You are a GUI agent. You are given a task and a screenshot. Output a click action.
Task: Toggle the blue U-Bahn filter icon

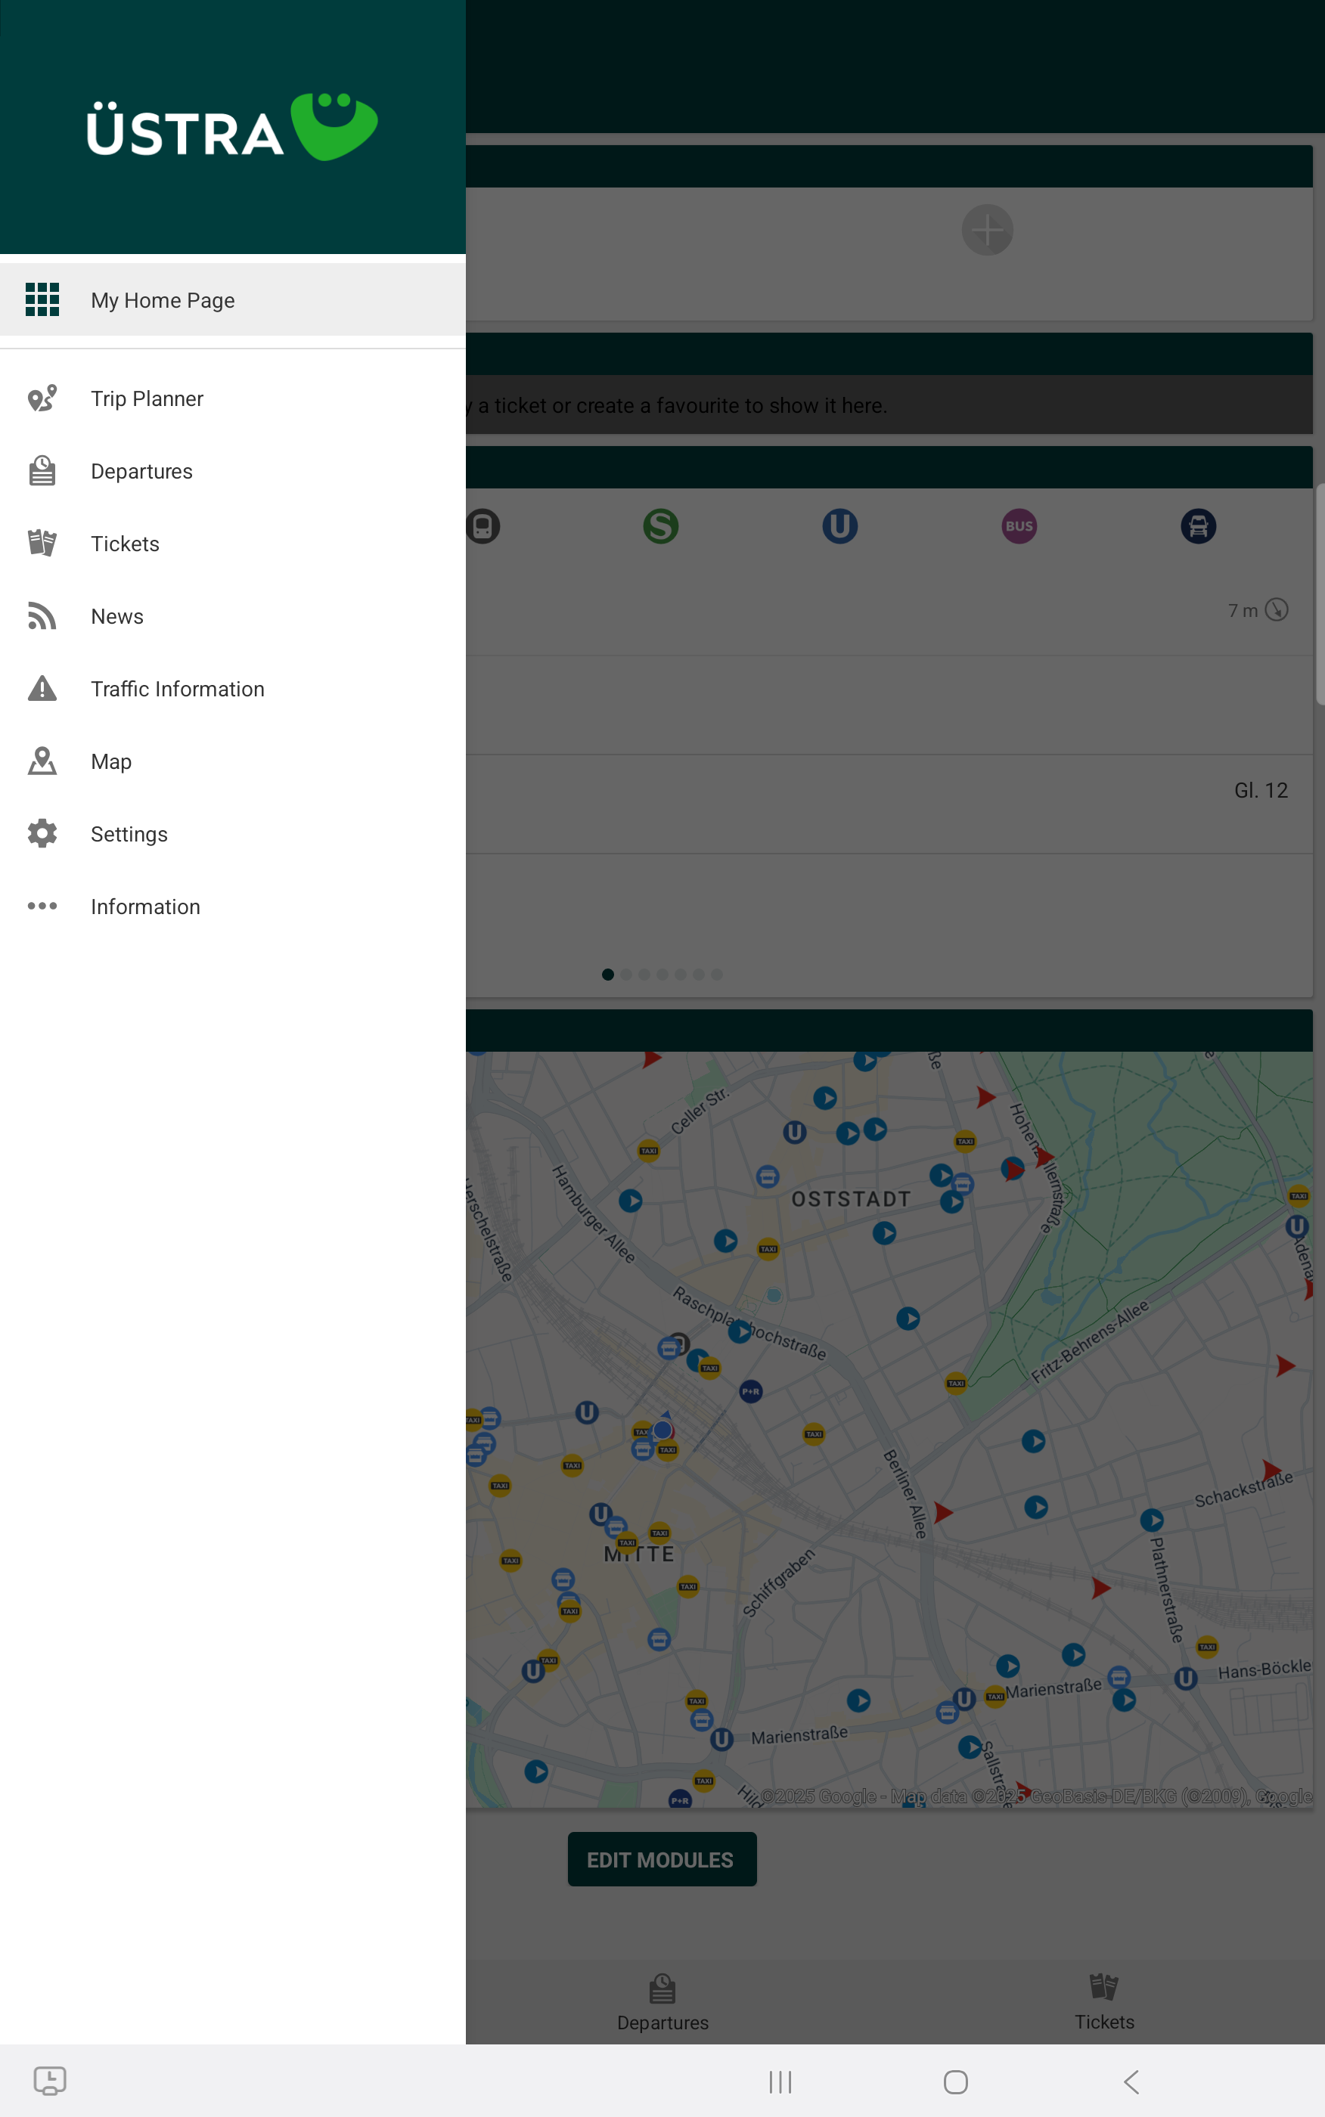coord(839,526)
